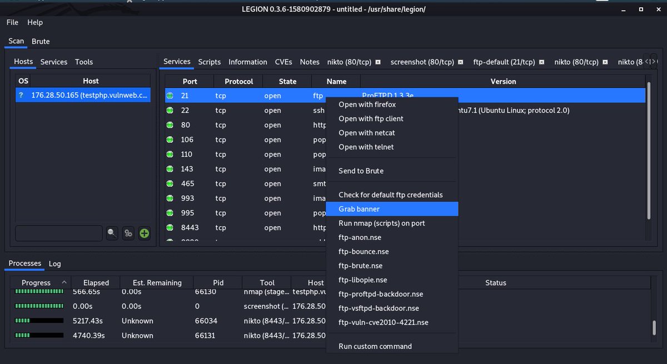Click green status dot for port 143

[x=170, y=169]
